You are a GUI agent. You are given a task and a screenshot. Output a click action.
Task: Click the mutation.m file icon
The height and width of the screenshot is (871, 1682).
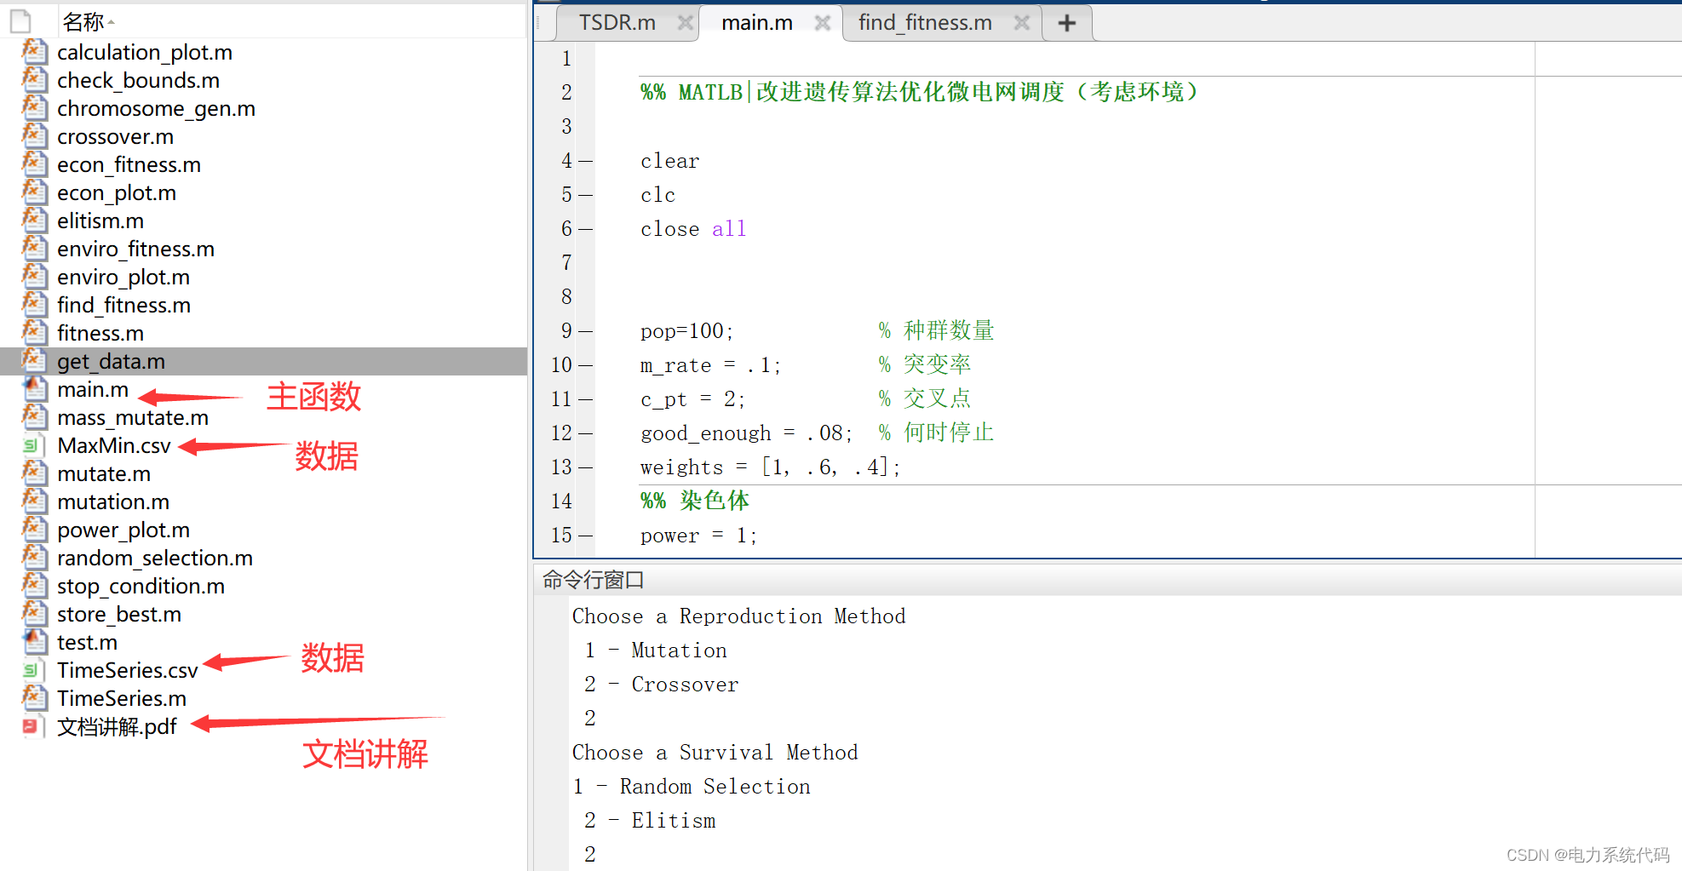[x=34, y=501]
